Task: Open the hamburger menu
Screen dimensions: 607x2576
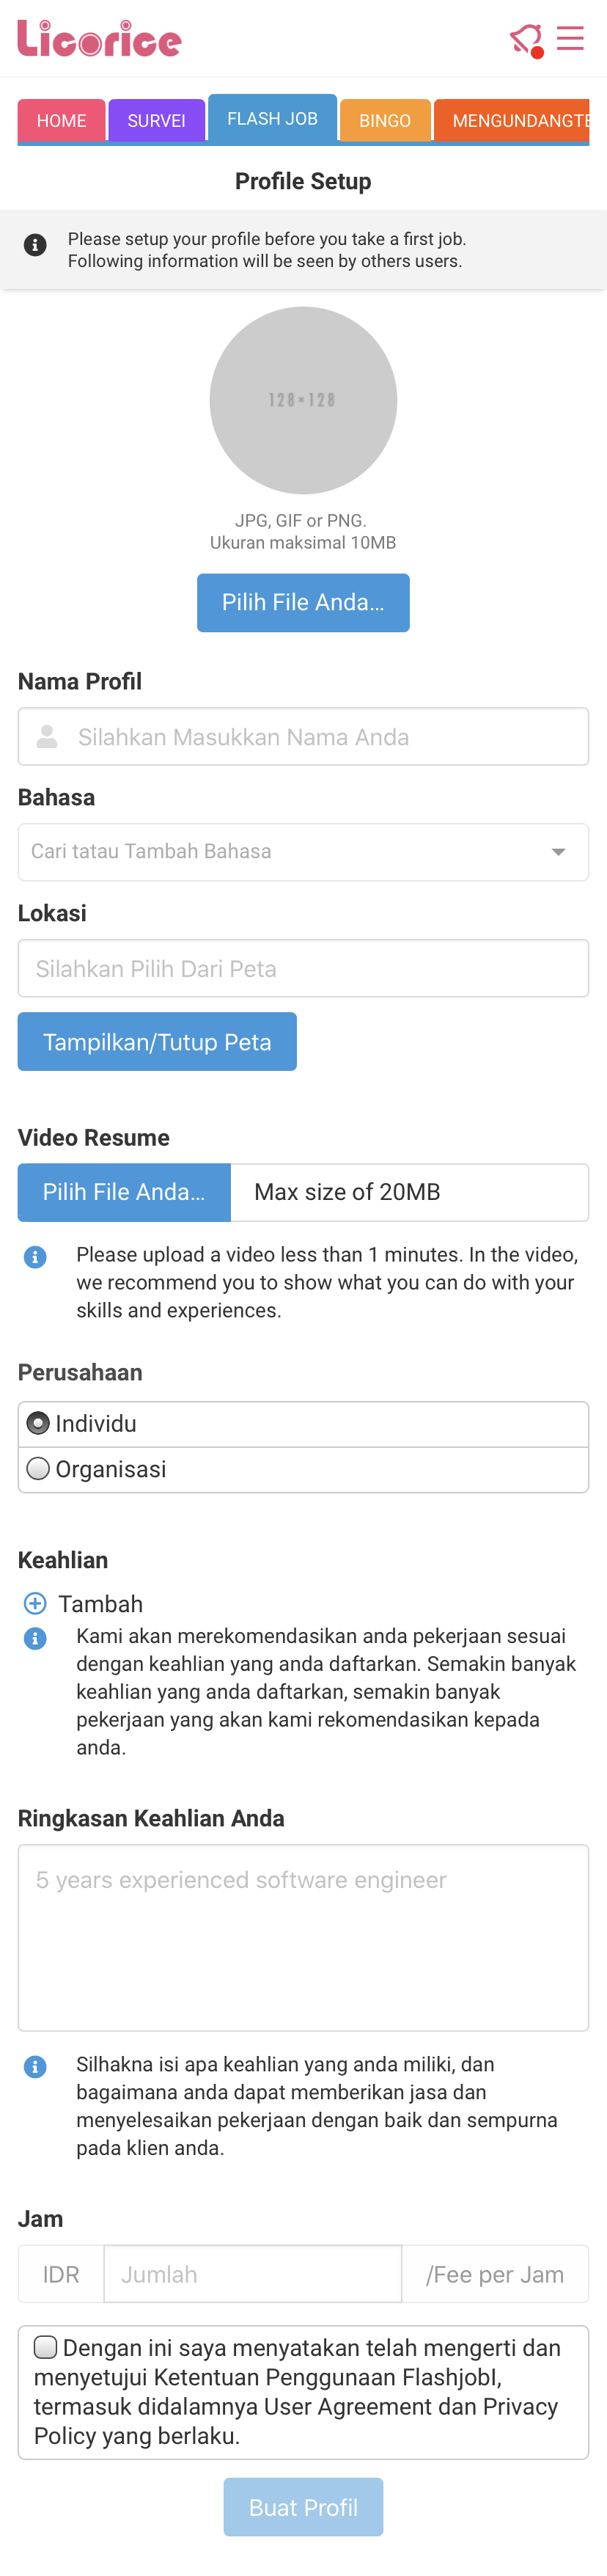Action: point(570,38)
